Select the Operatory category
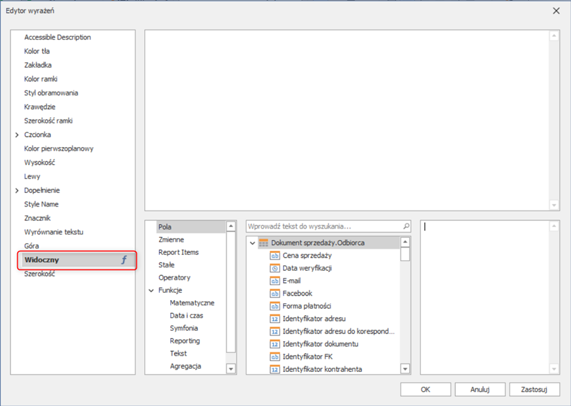The height and width of the screenshot is (406, 571). click(174, 278)
